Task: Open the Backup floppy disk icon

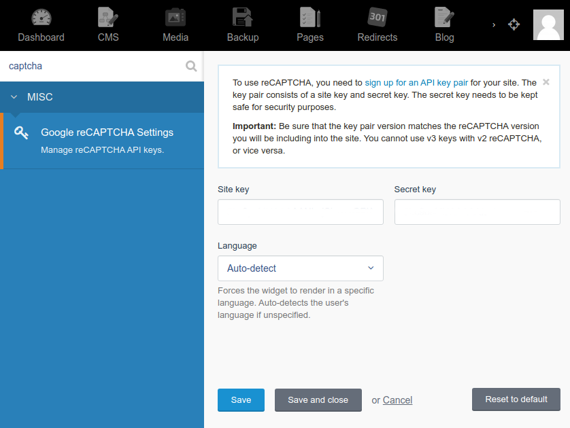Action: (242, 18)
